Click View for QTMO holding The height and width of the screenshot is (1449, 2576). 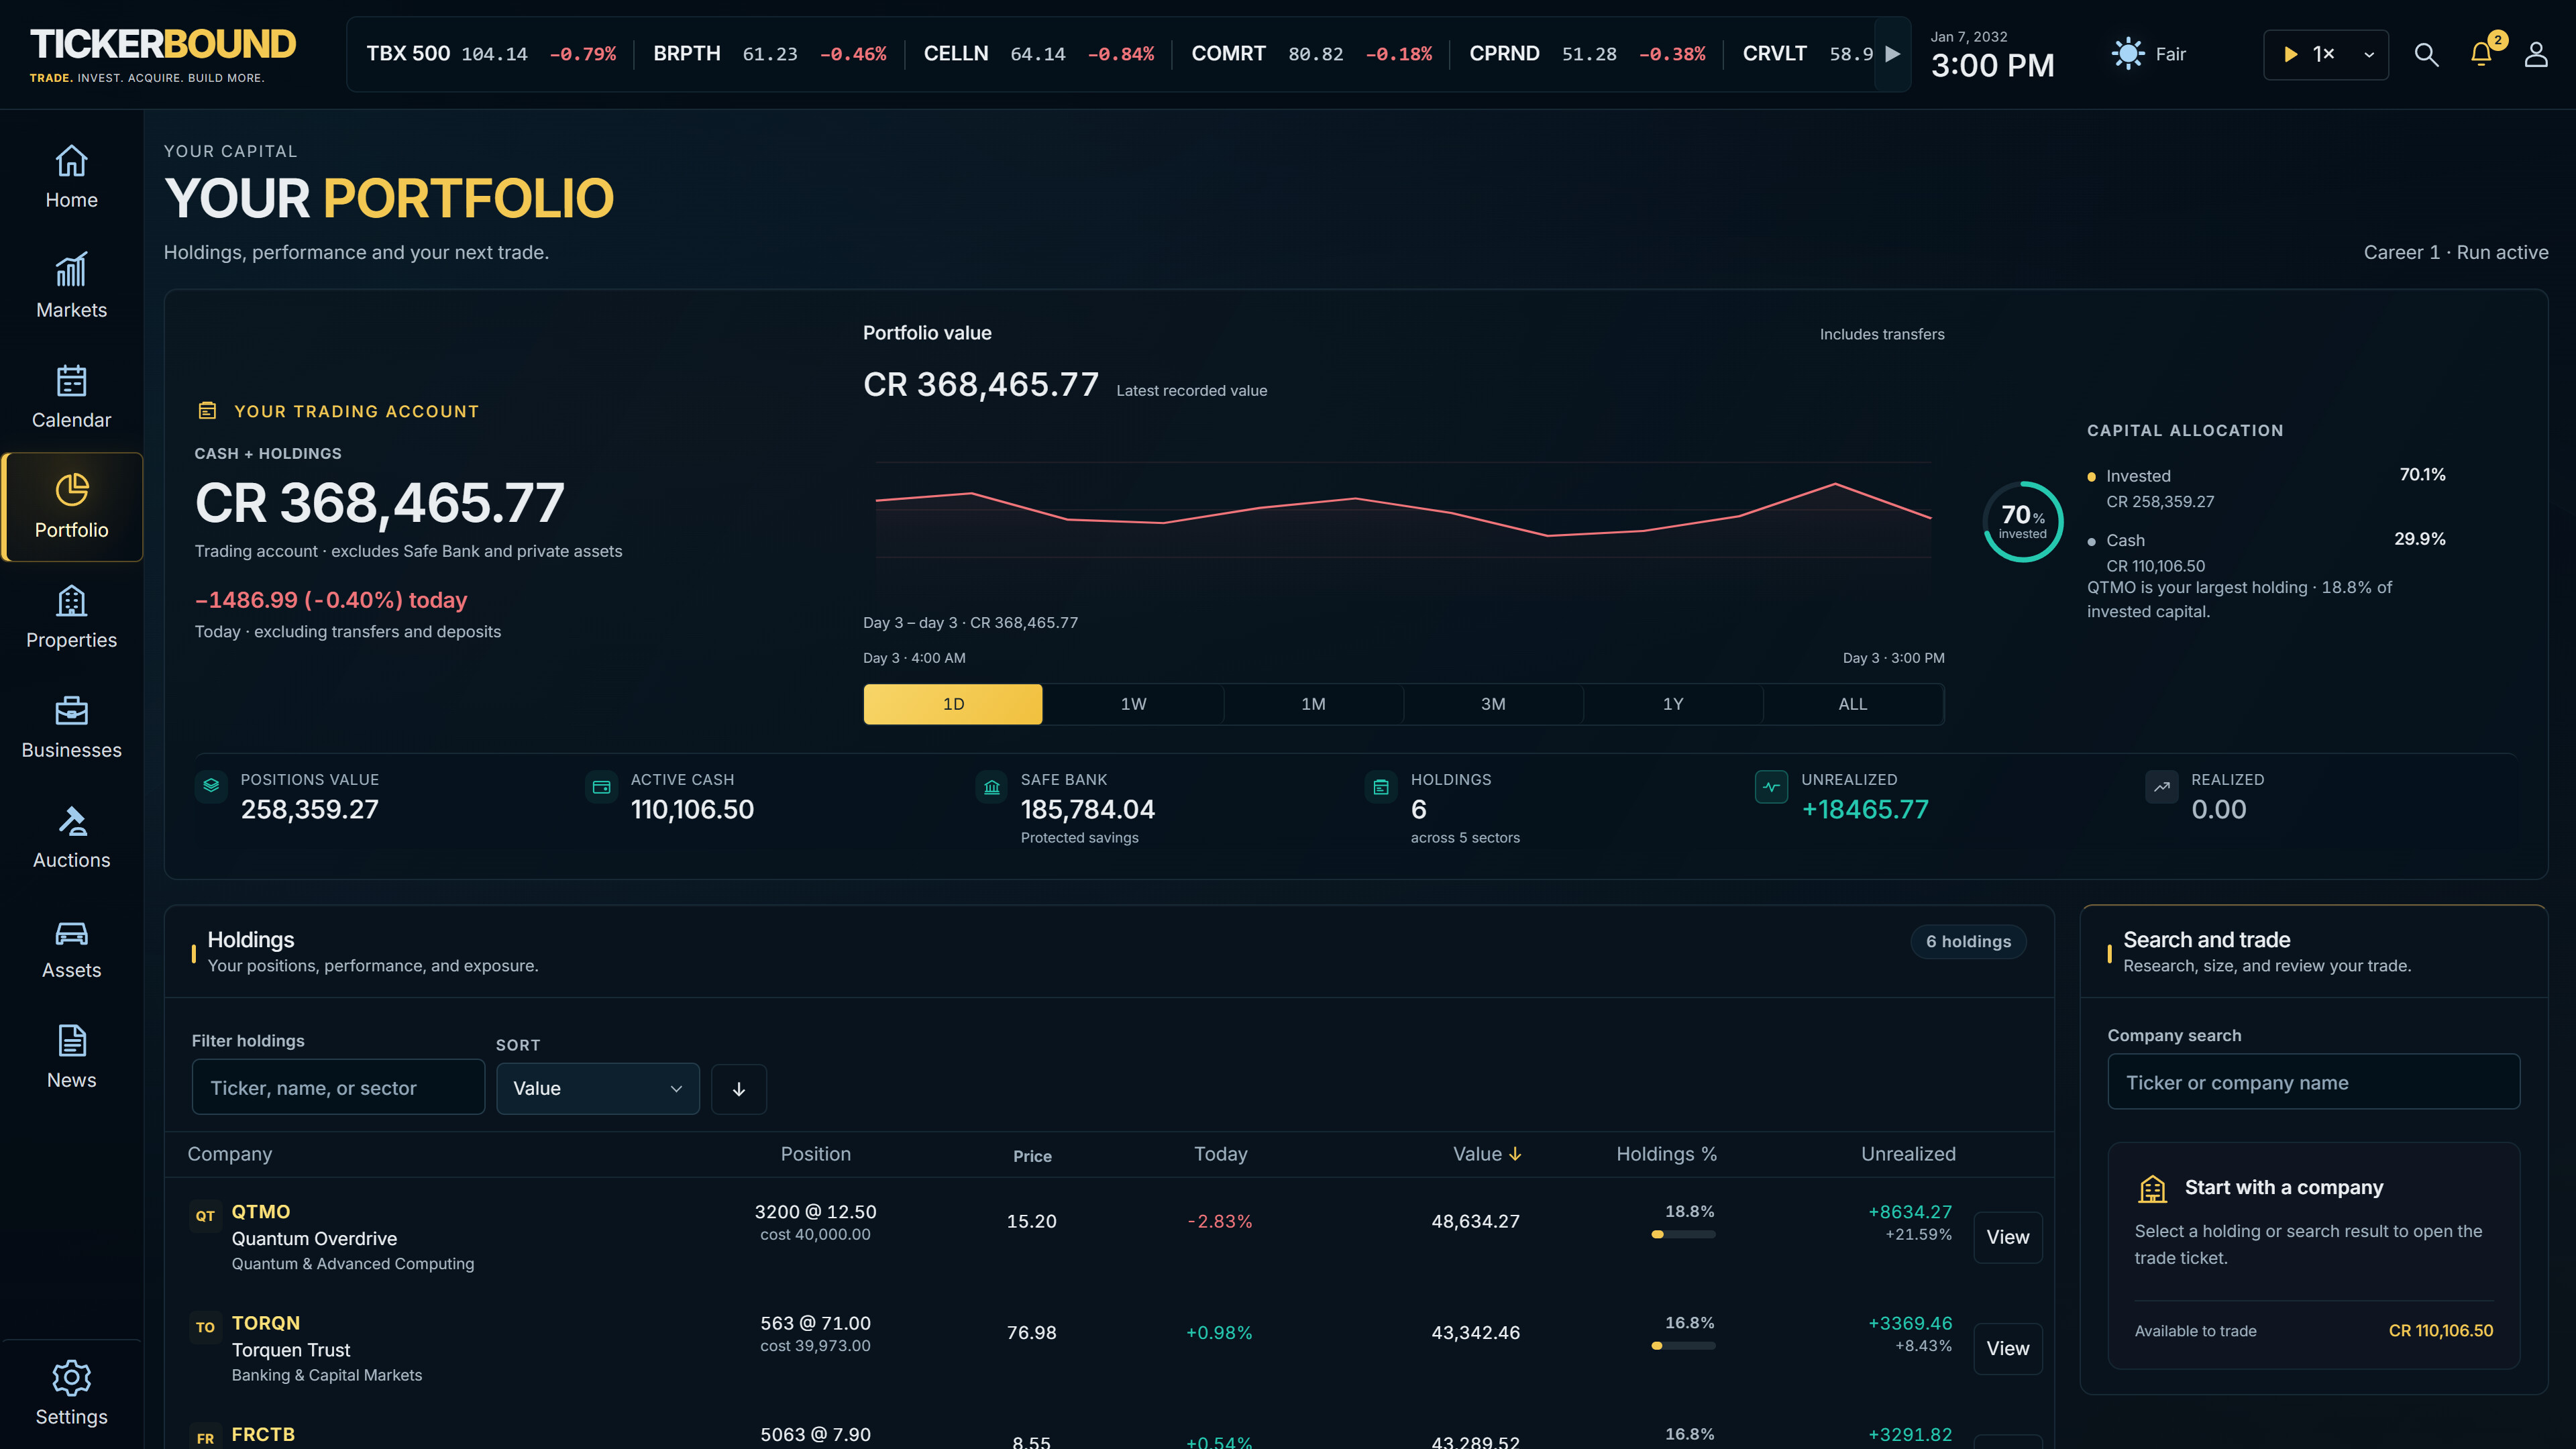[2008, 1237]
